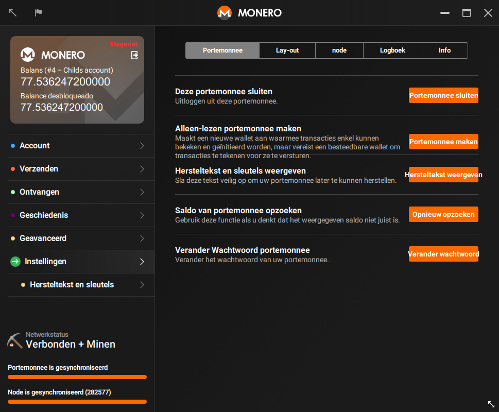499x412 pixels.
Task: Switch to the Lay-out tab
Action: click(x=287, y=50)
